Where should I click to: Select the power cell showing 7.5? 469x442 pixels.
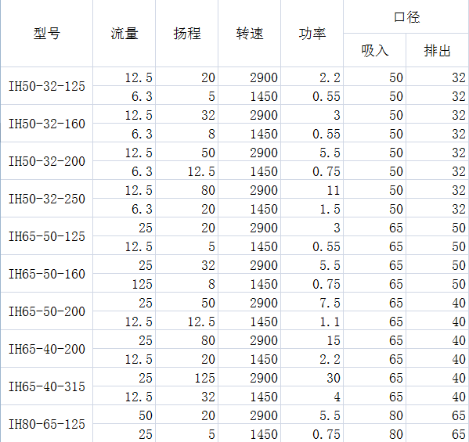pyautogui.click(x=312, y=302)
